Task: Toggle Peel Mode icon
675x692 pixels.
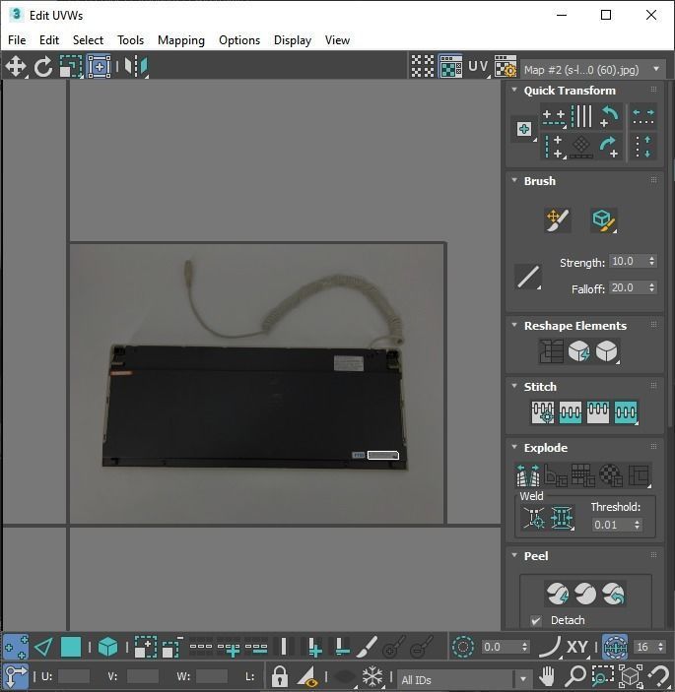Action: 585,594
